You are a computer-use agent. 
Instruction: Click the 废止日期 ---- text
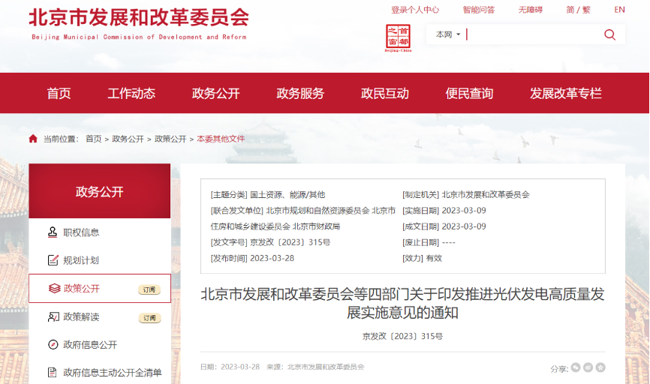tap(429, 242)
